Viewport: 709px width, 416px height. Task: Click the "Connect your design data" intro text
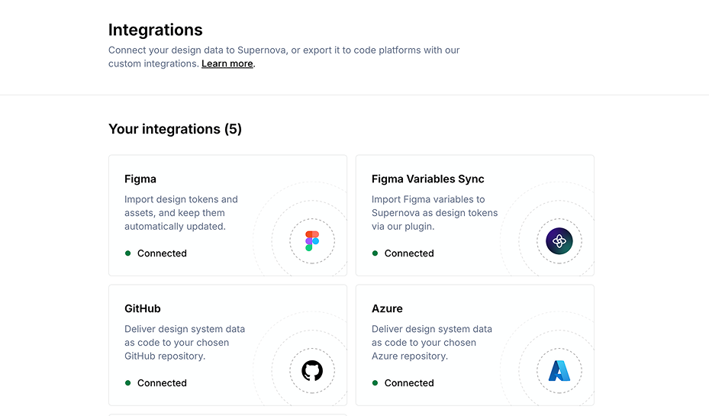[284, 50]
